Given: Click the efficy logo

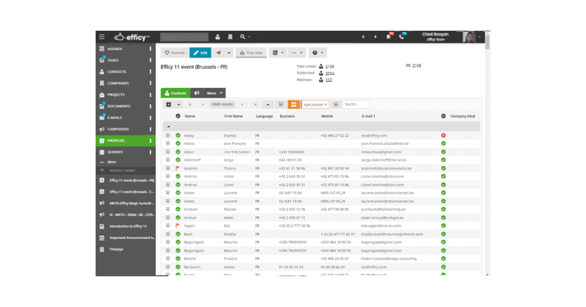Looking at the screenshot, I should pos(131,37).
